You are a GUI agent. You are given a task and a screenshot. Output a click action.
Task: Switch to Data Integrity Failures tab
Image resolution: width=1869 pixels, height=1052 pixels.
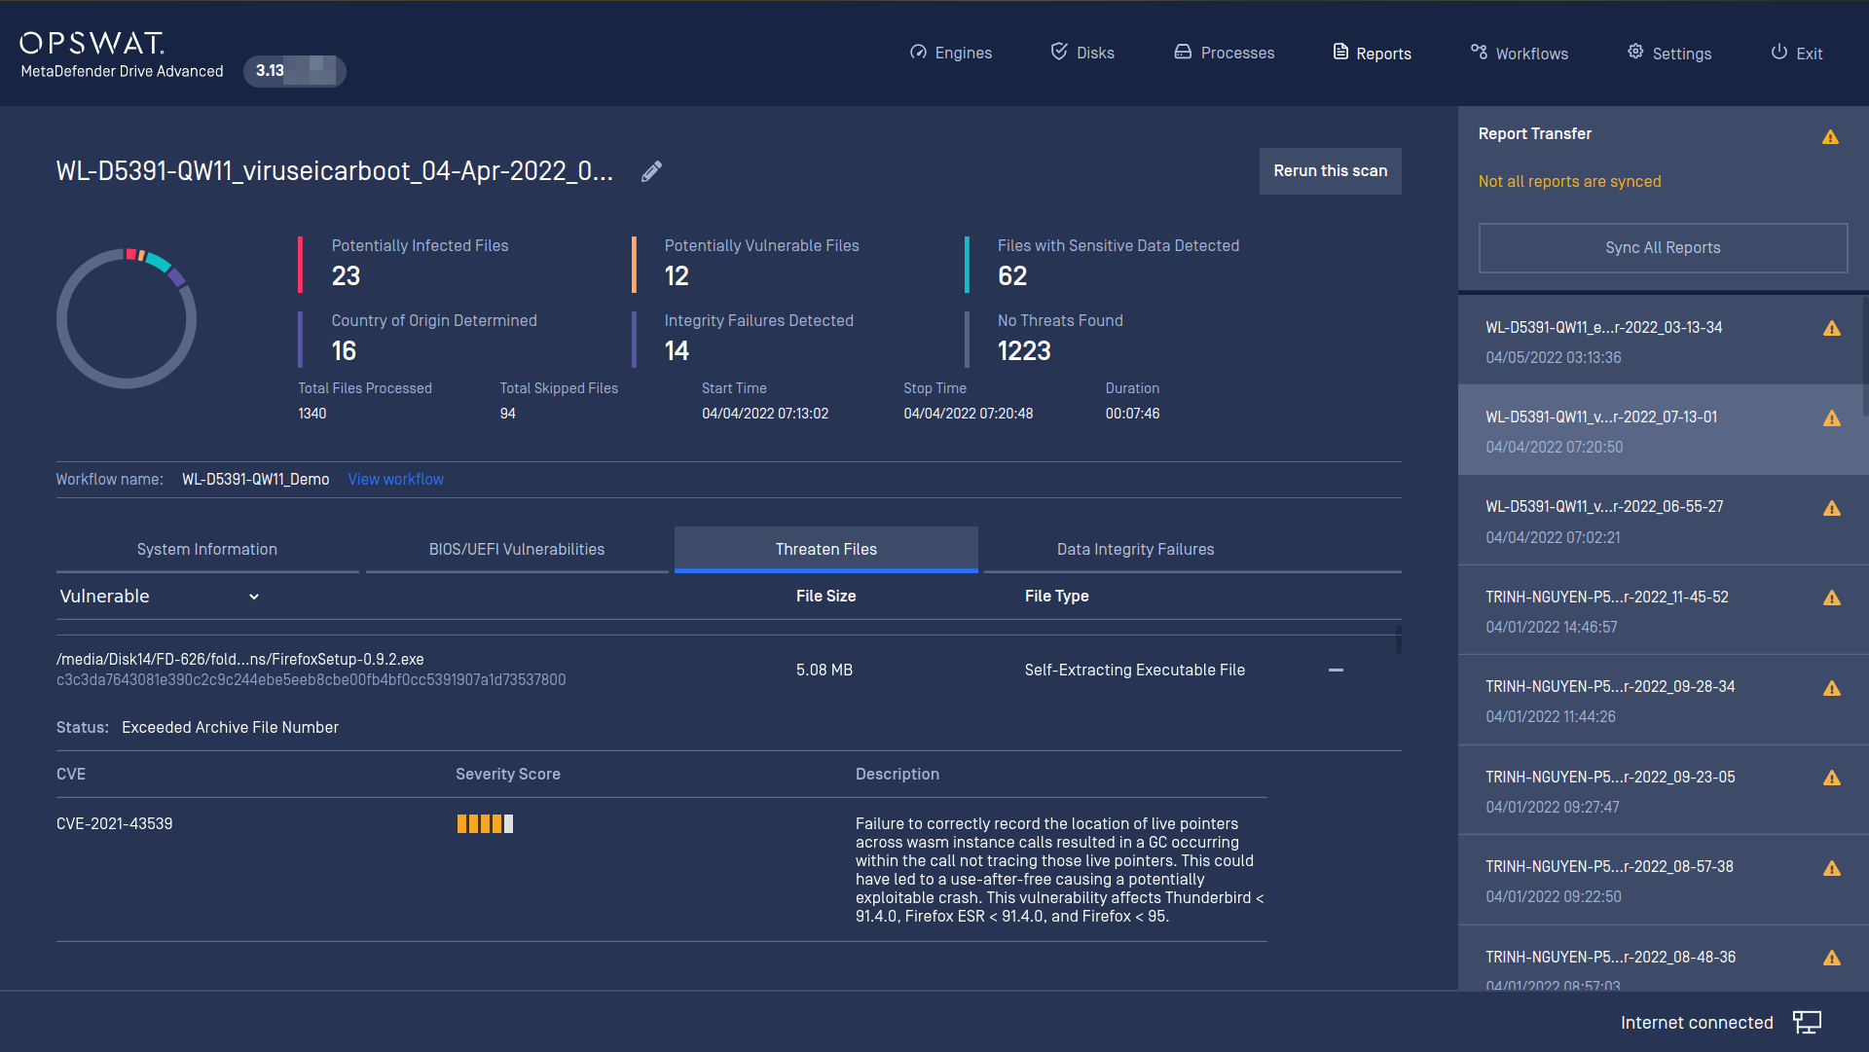point(1136,550)
